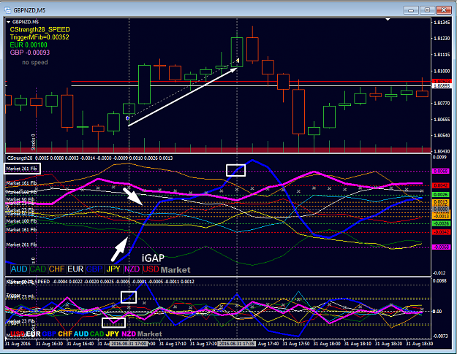Close the GBPNZD,M5 chart window
Screen dimensions: 457x354
tap(443, 10)
